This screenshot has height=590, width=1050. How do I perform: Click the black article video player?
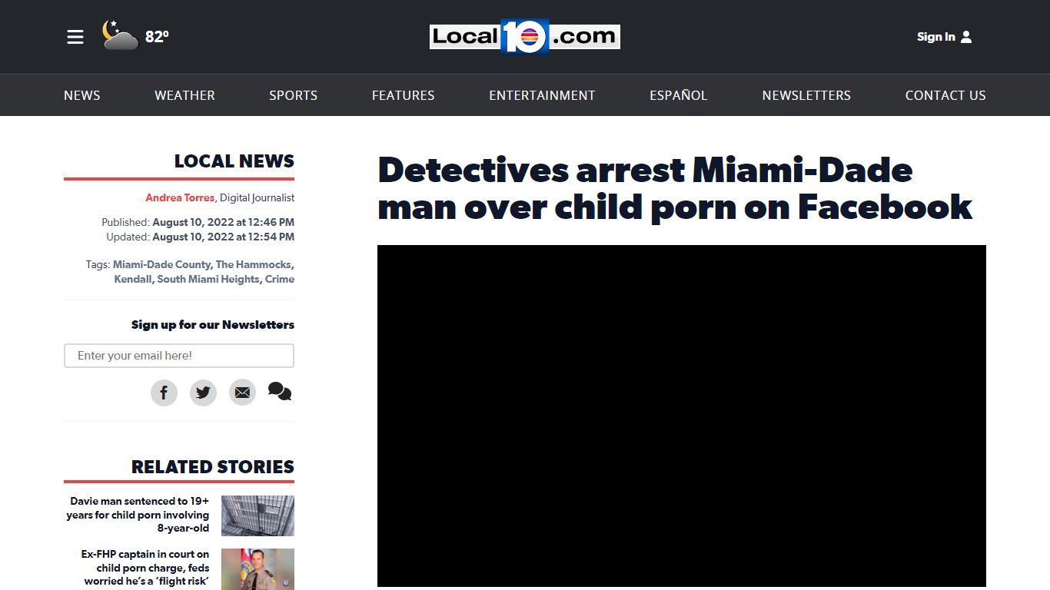pyautogui.click(x=682, y=416)
